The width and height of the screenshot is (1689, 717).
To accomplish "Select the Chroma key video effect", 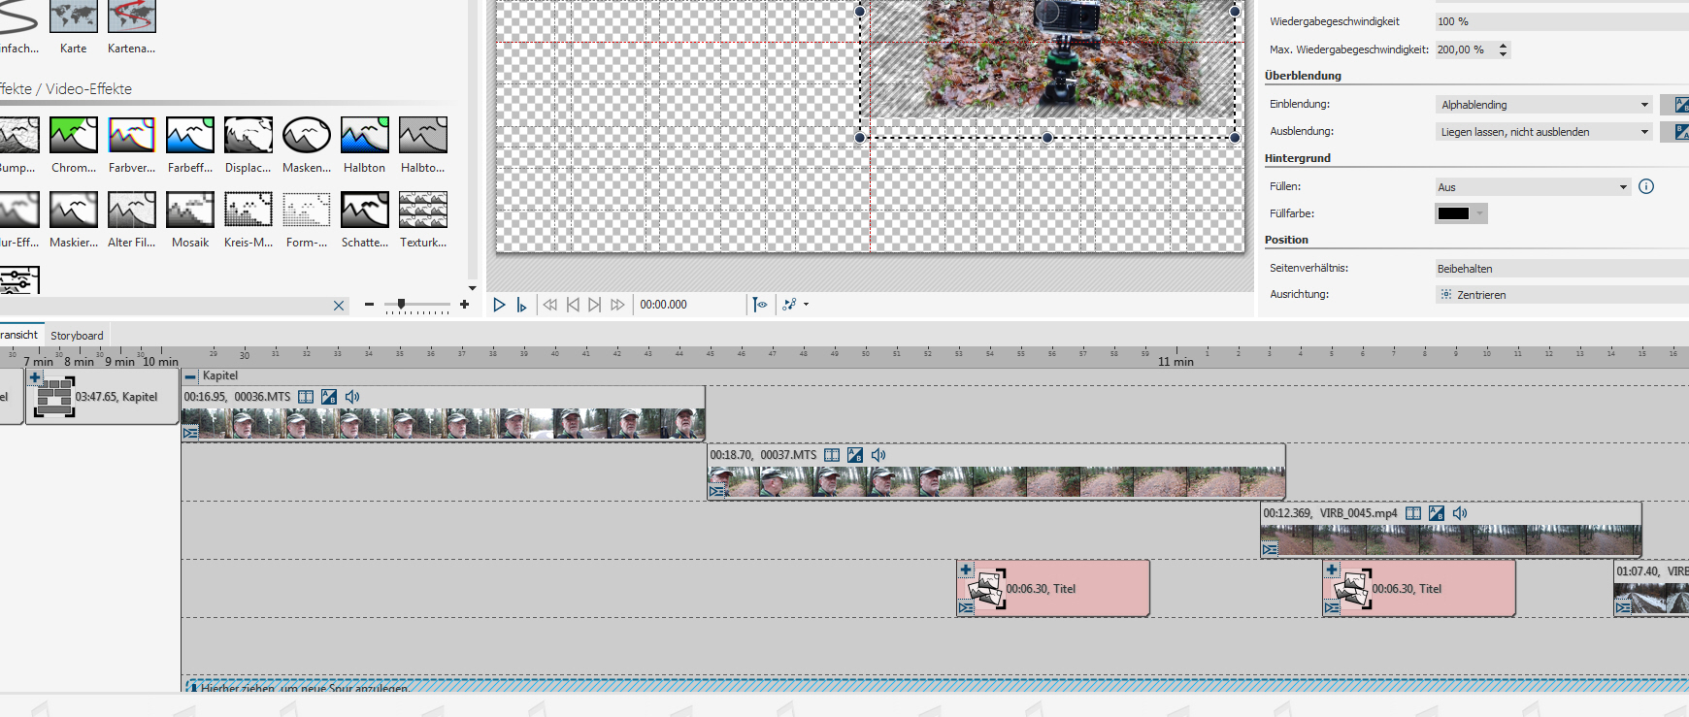I will click(74, 136).
